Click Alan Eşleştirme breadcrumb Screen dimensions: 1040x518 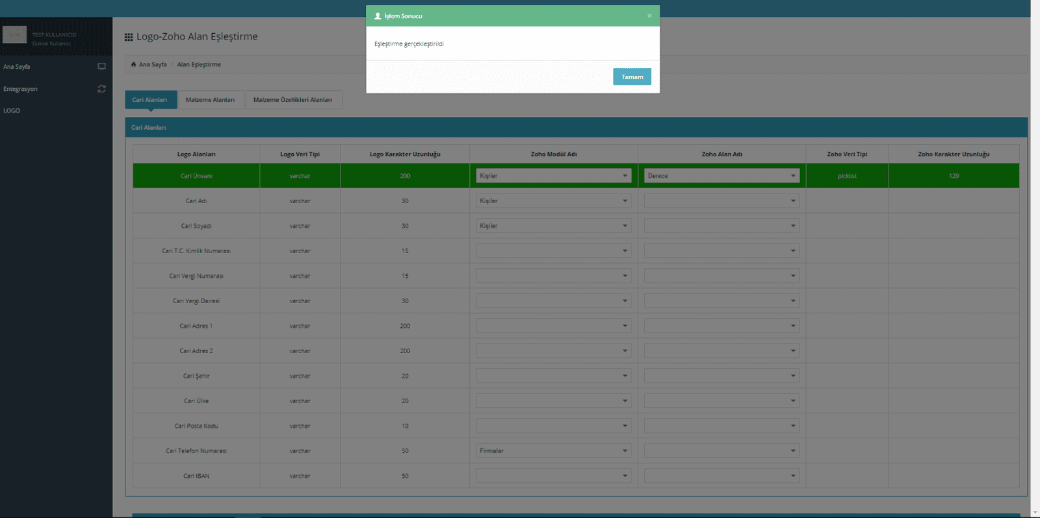pyautogui.click(x=199, y=64)
